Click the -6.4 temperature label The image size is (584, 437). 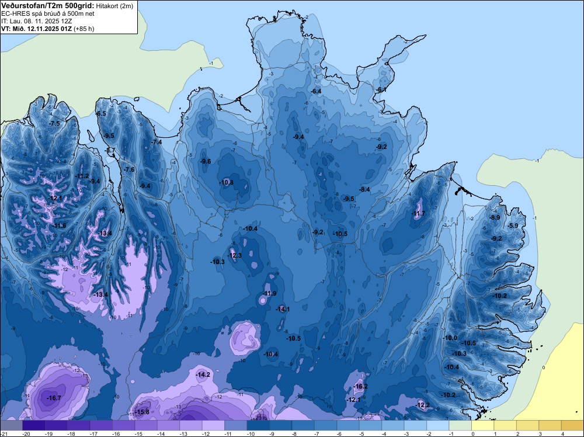coord(316,91)
